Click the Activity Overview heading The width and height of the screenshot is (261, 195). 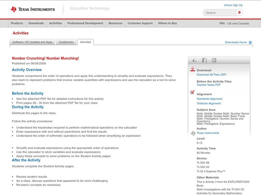tap(27, 70)
